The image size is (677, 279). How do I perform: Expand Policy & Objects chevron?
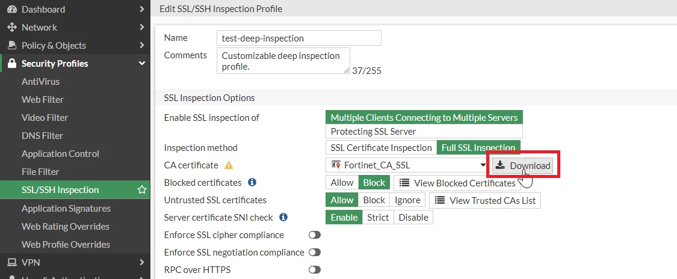(x=141, y=45)
